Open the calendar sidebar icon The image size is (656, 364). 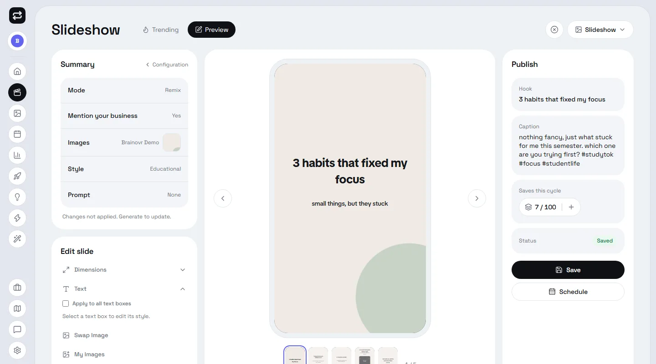tap(17, 134)
